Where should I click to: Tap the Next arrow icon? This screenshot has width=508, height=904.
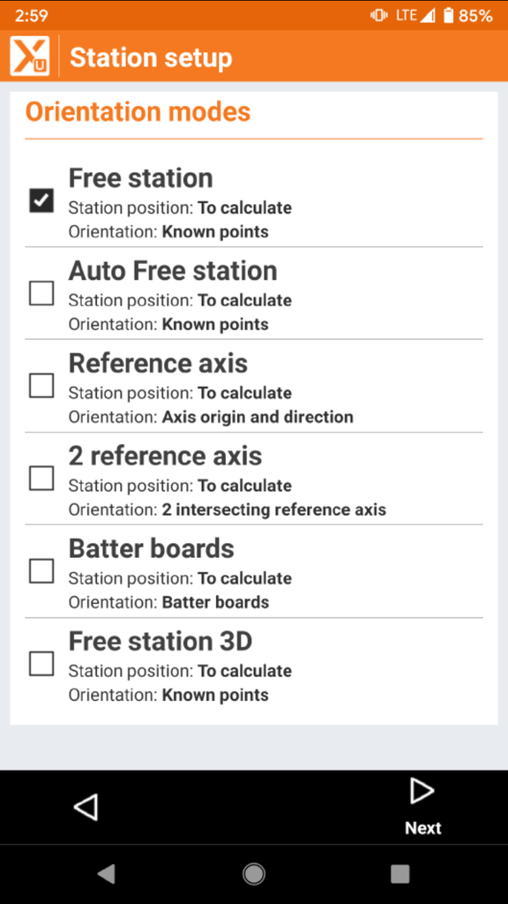tap(422, 791)
